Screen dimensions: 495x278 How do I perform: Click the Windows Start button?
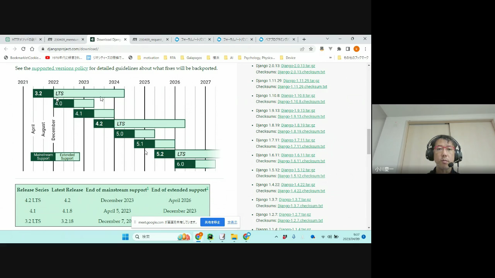point(125,237)
